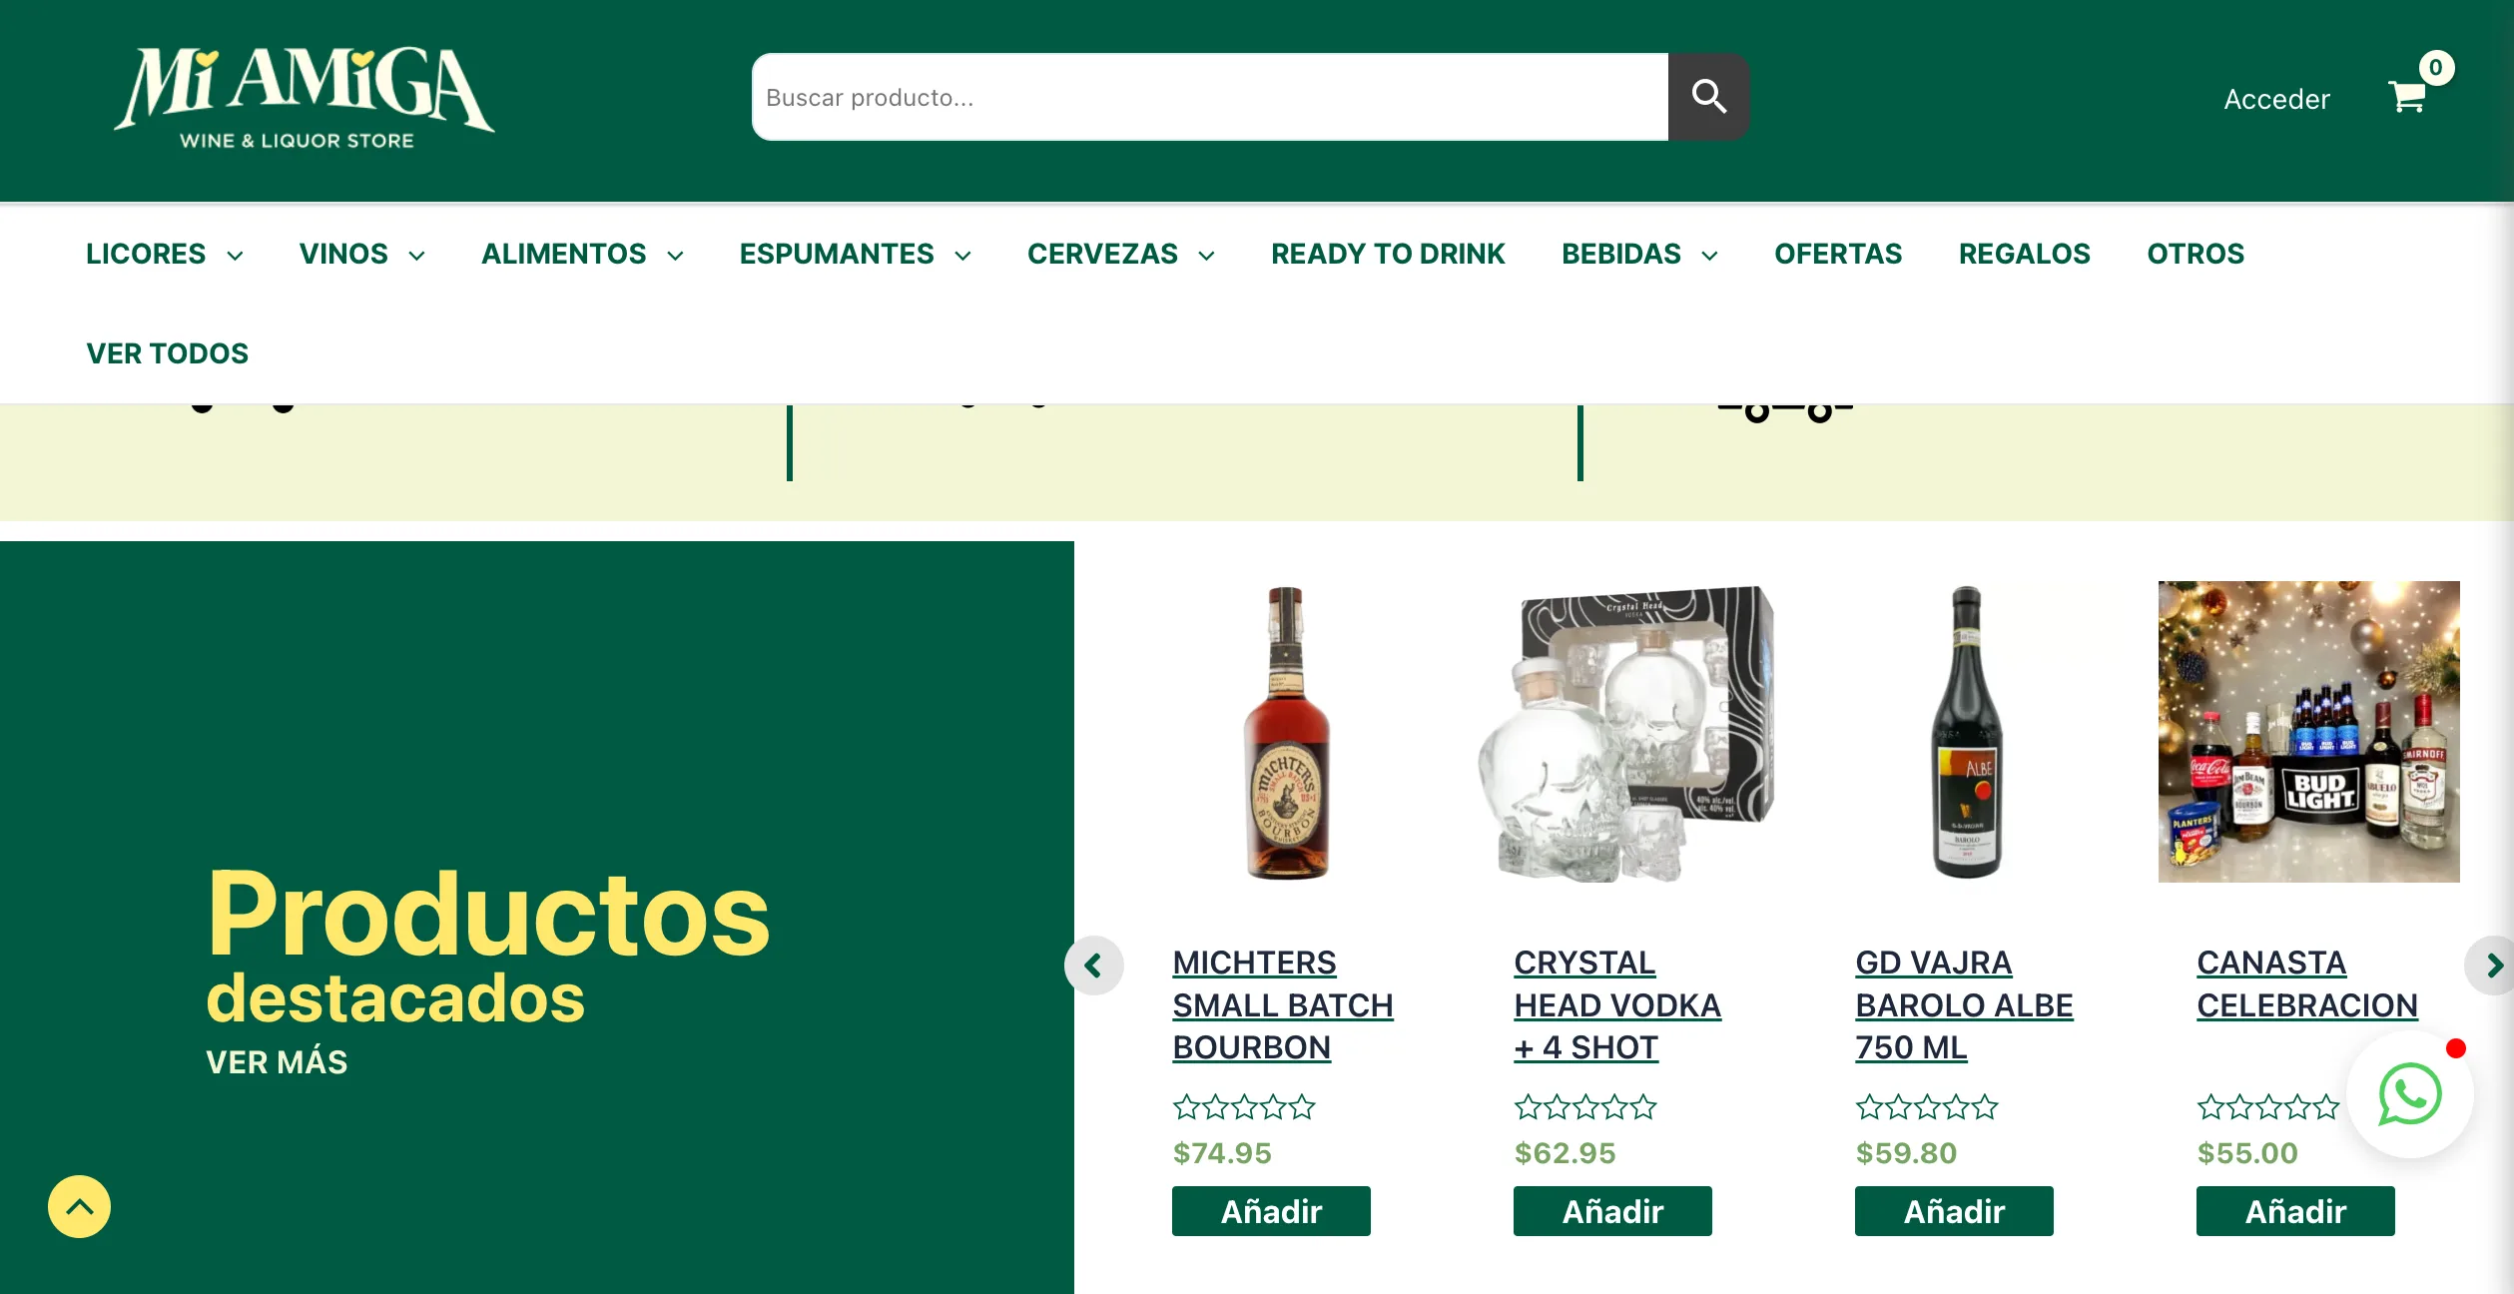
Task: Open the READY TO DRINK category
Action: 1388,254
